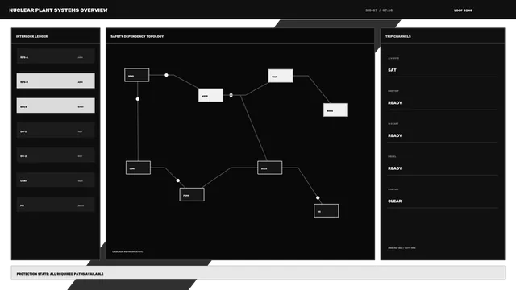Click connector dot on SENS-to-CONT vertical line
The width and height of the screenshot is (516, 290).
[138, 99]
